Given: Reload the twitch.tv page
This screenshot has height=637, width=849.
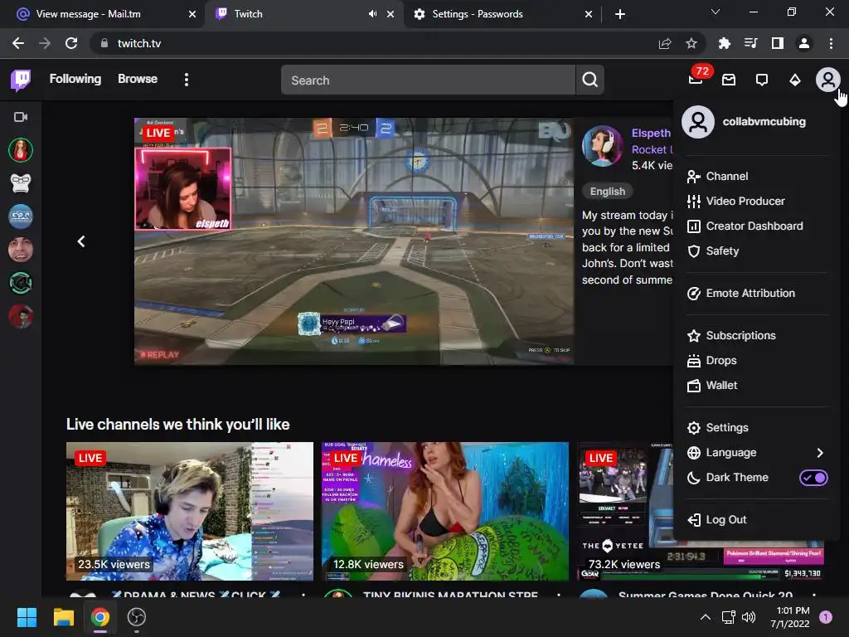Looking at the screenshot, I should [x=71, y=43].
